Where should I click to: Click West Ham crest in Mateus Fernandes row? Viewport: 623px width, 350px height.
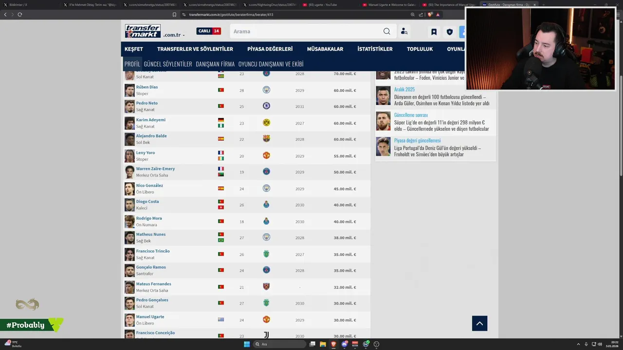click(x=266, y=287)
